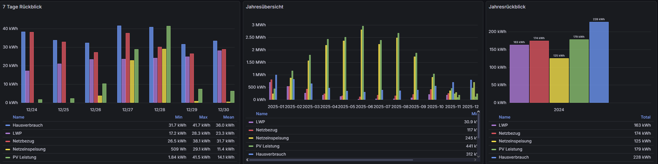Image resolution: width=658 pixels, height=164 pixels.
Task: Open the Jahresrückblick panel title menu
Action: (x=507, y=7)
